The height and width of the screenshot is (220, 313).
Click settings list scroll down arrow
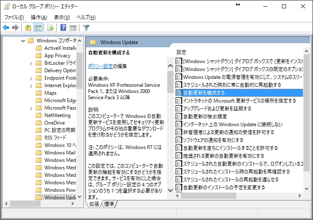pos(307,188)
